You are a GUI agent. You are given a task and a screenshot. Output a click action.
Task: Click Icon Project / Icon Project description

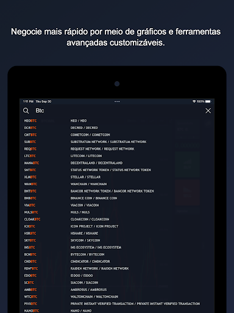(x=94, y=226)
